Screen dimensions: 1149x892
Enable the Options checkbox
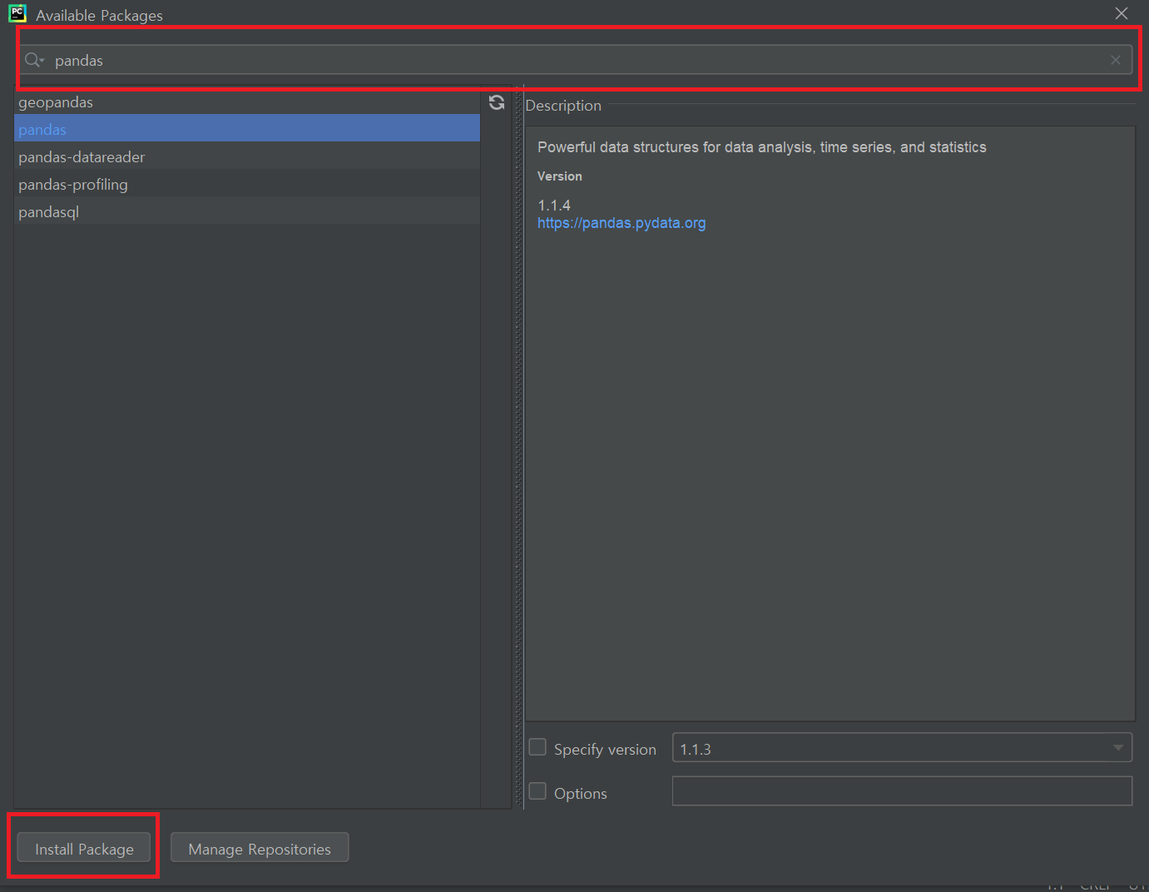click(x=537, y=791)
